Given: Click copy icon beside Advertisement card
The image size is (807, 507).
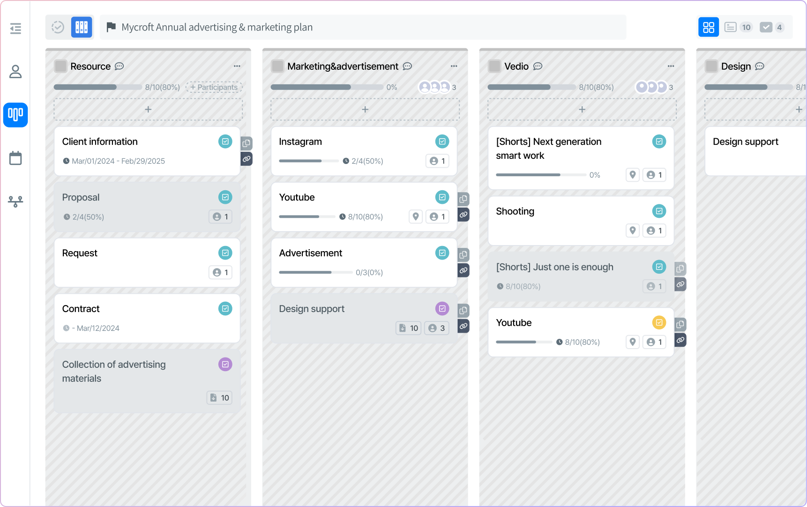Looking at the screenshot, I should pos(463,255).
